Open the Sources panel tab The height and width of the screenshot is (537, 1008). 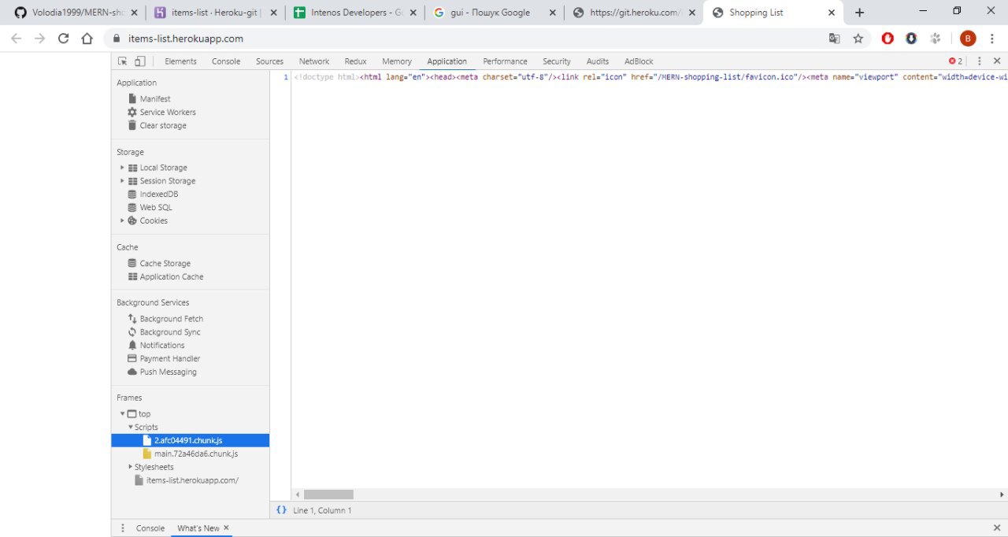[269, 61]
